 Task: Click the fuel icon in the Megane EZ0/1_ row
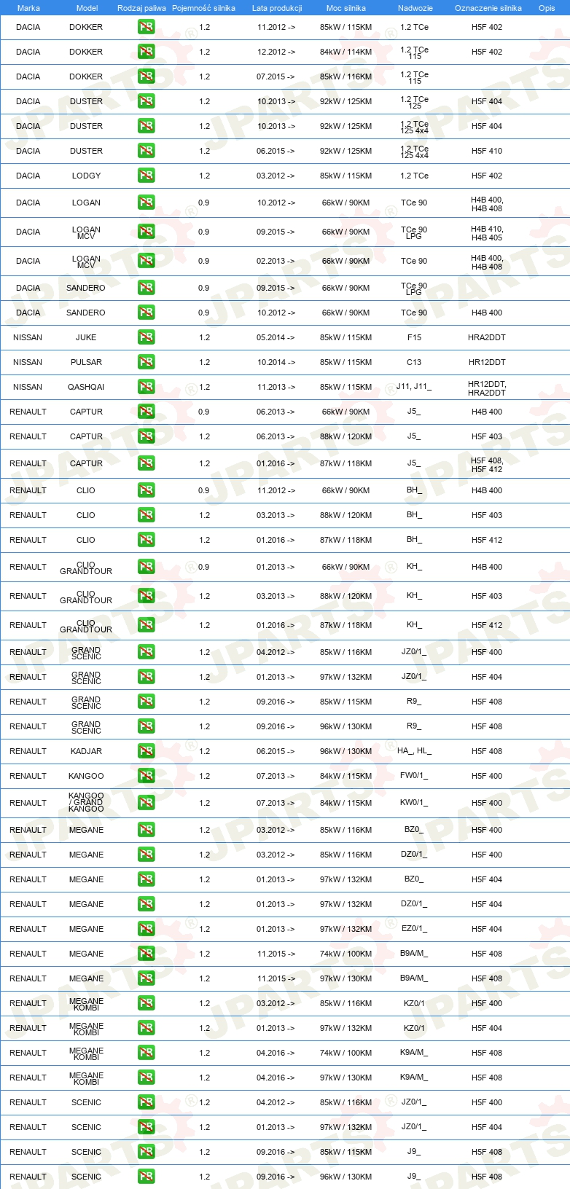click(147, 929)
